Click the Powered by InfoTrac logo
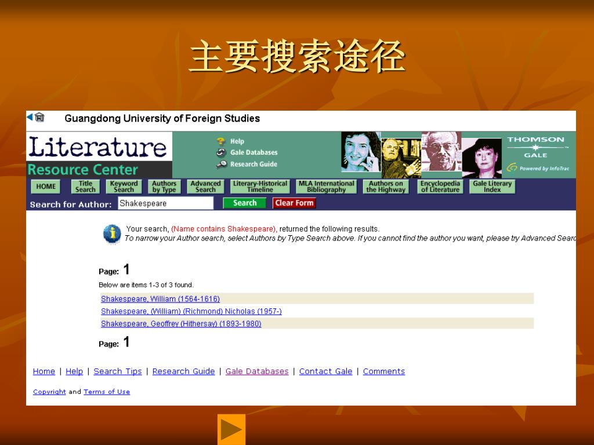 (538, 168)
